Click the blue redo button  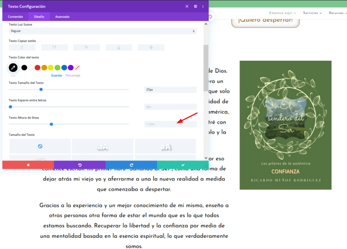pos(131,165)
